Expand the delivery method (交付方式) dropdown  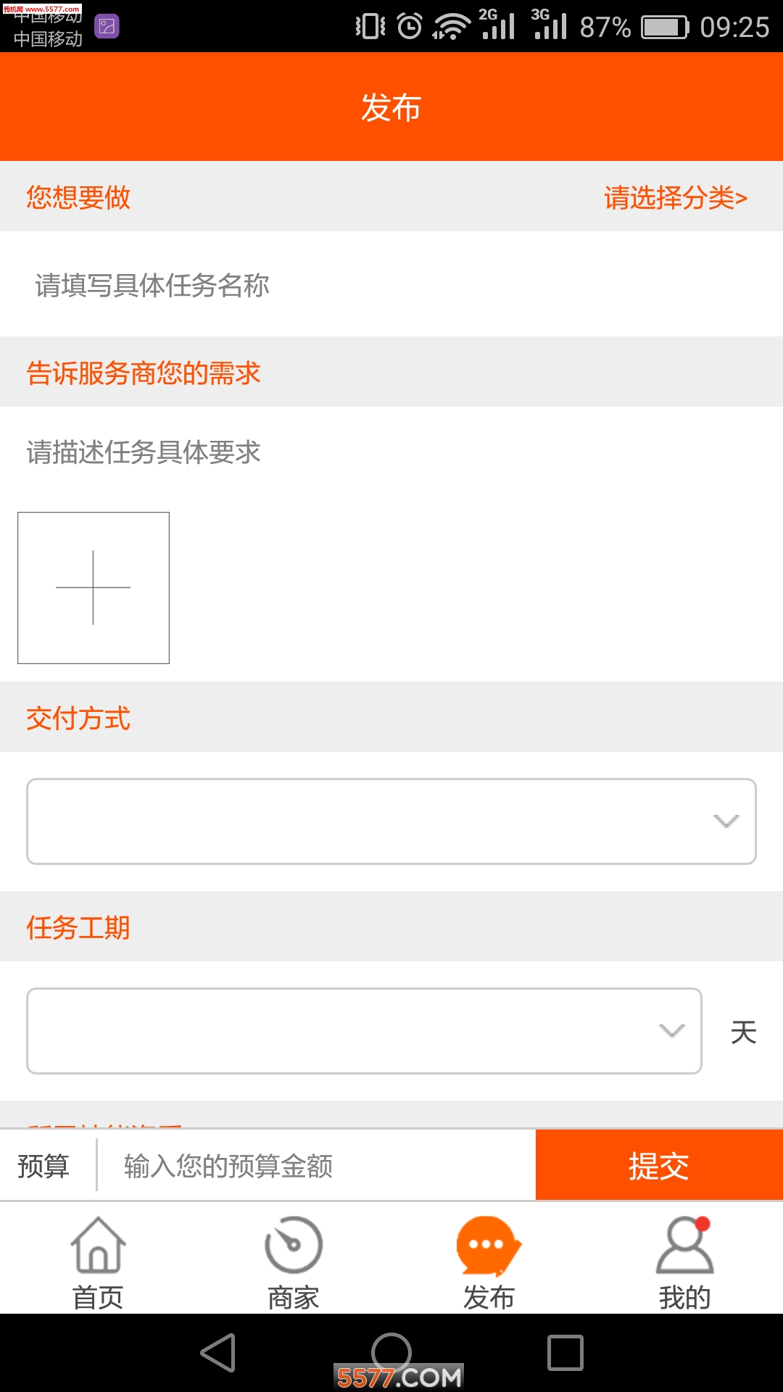click(x=391, y=821)
